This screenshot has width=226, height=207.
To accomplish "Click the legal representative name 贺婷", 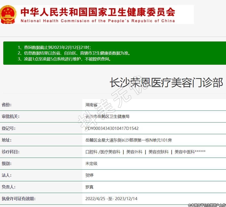I will coord(89,175).
